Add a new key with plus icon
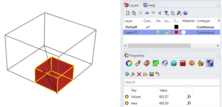Screen dimensions: 222x107 127,74
